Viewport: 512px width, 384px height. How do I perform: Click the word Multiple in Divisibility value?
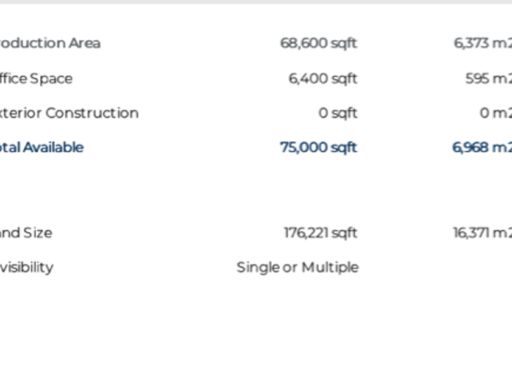(330, 267)
